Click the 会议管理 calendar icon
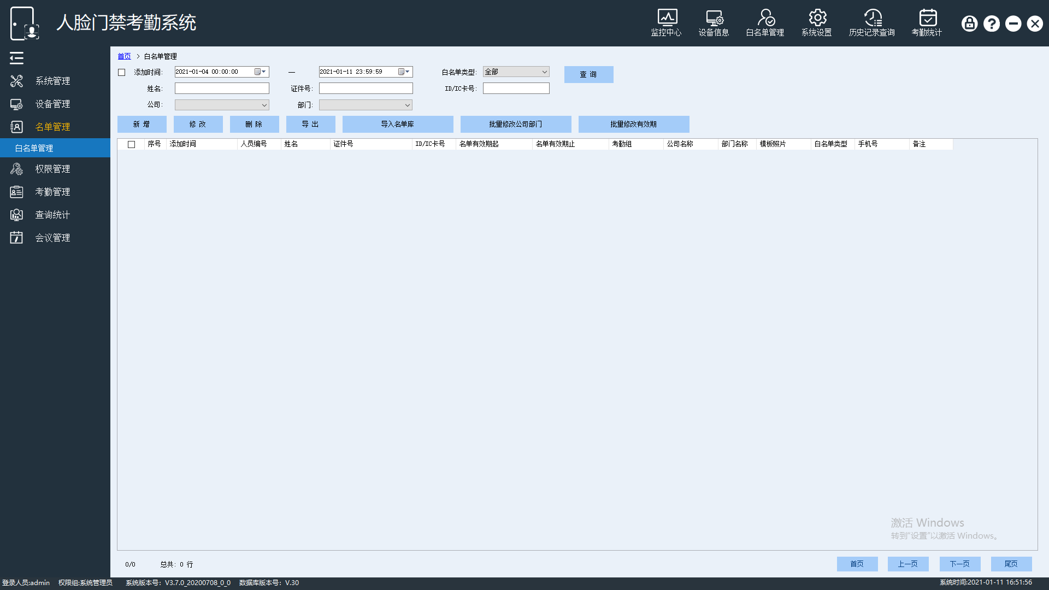Viewport: 1049px width, 590px height. pos(16,238)
